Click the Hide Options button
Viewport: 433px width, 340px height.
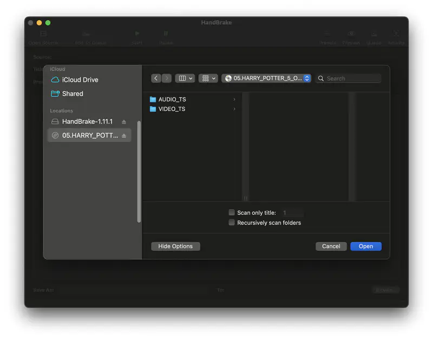175,246
